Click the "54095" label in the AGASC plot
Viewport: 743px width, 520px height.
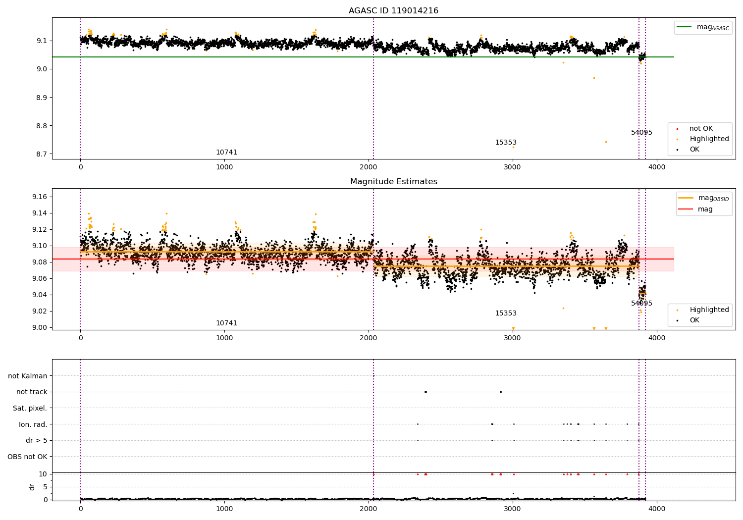[x=641, y=133]
